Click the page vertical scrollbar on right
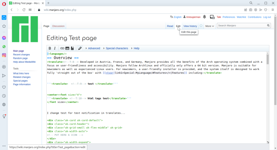Viewport: 277px width, 150px height. click(275, 61)
